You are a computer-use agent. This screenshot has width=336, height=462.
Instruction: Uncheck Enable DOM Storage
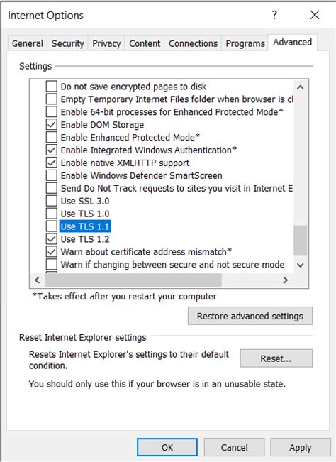click(52, 124)
